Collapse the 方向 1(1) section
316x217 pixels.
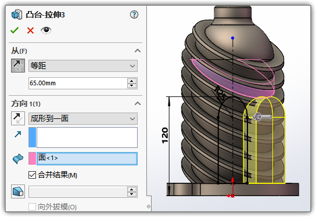coord(138,103)
